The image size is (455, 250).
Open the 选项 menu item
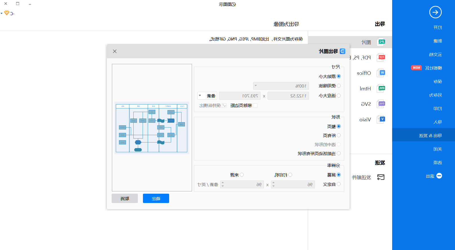(438, 162)
